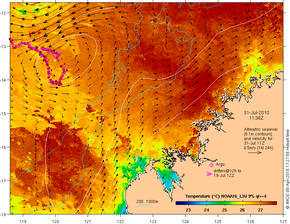290x224 pixels.
Task: Click the latitude axis label '-13'
Action: (x=4, y=46)
